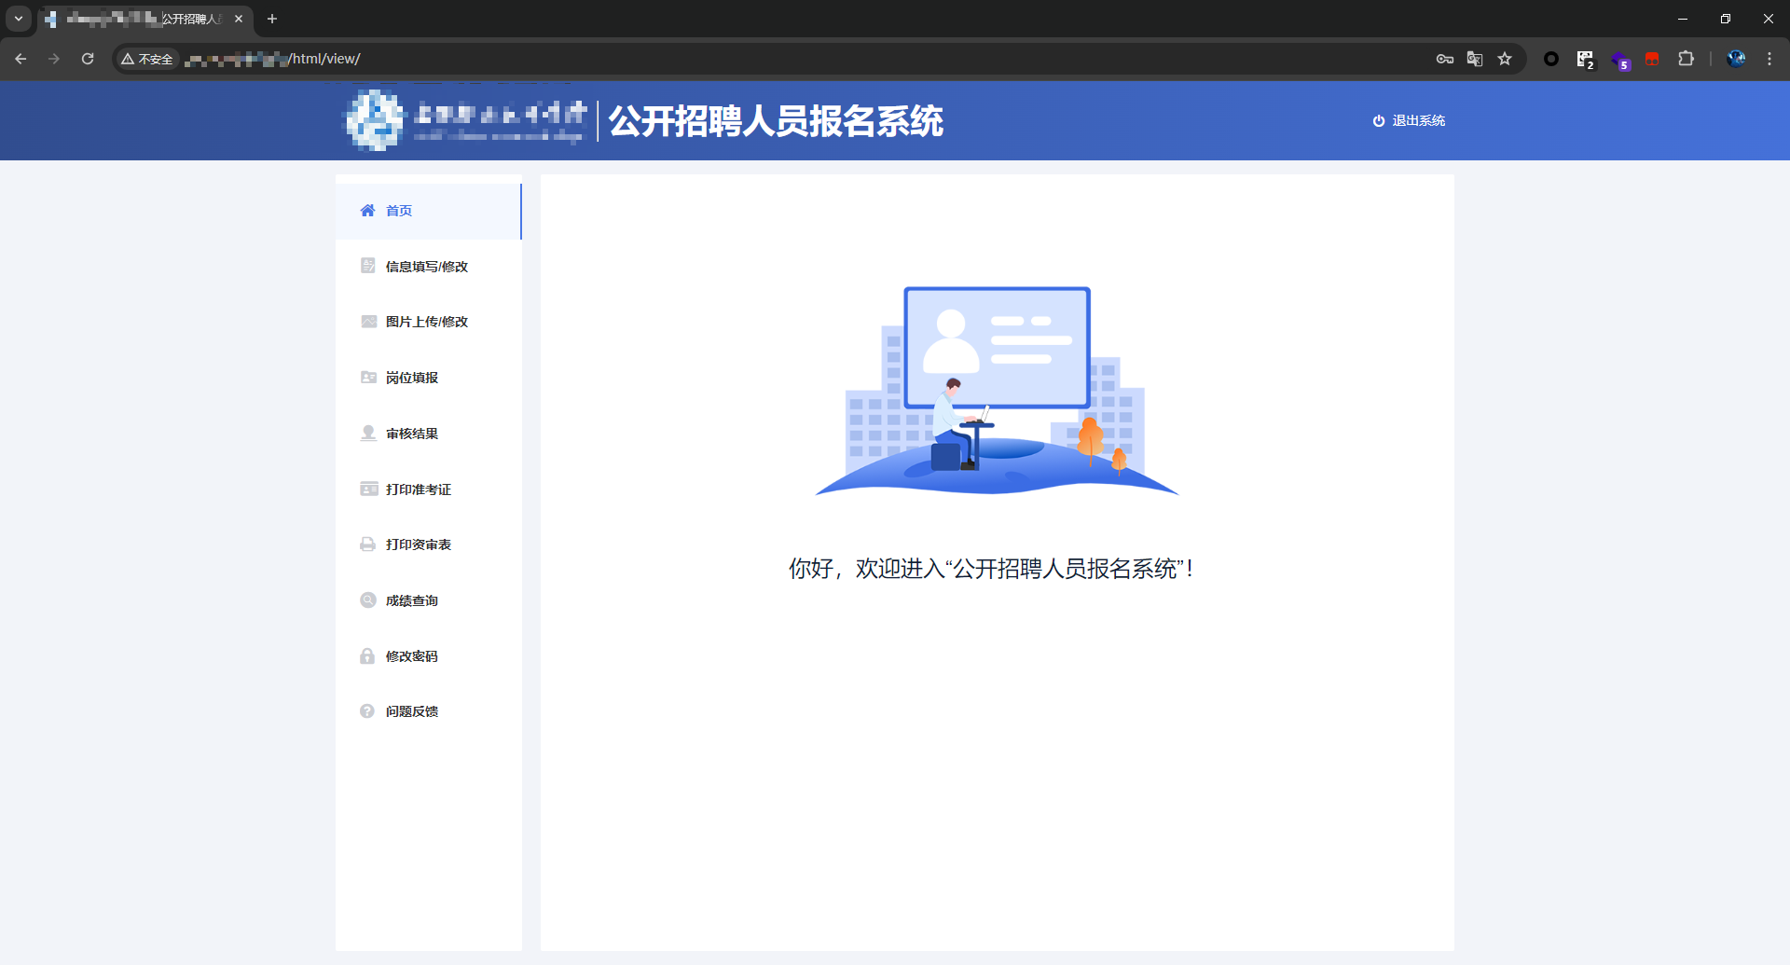1790x965 pixels.
Task: Bookmark this page with the star icon
Action: click(1505, 59)
